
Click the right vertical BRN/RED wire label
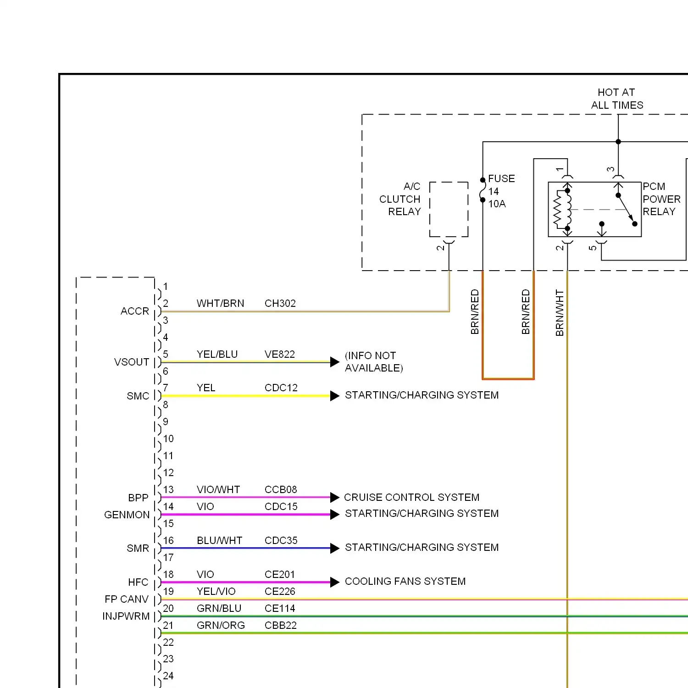tap(526, 311)
